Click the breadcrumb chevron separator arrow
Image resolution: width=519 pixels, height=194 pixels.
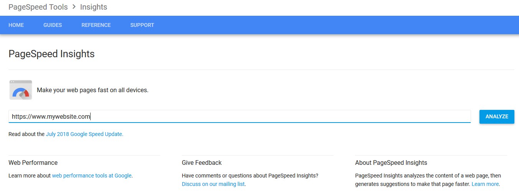pos(74,7)
